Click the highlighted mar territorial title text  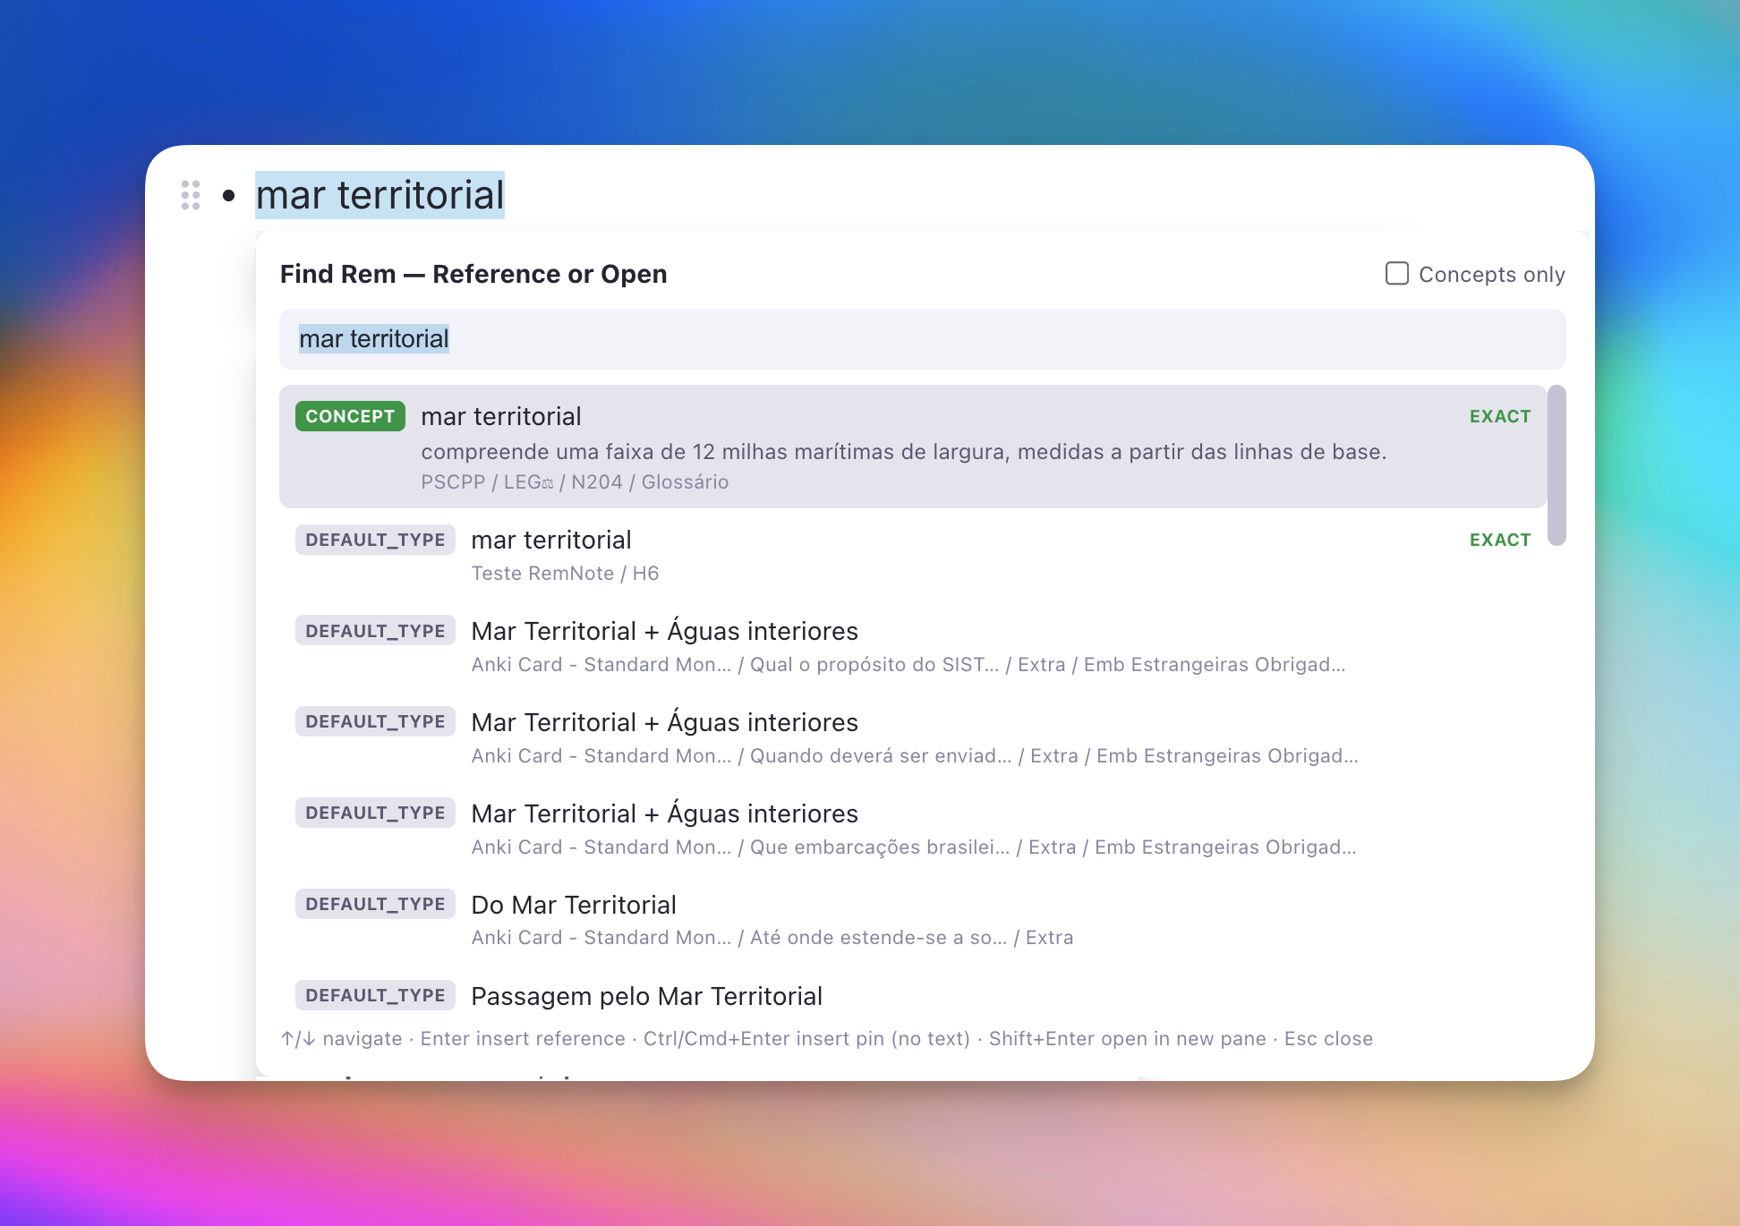coord(380,195)
